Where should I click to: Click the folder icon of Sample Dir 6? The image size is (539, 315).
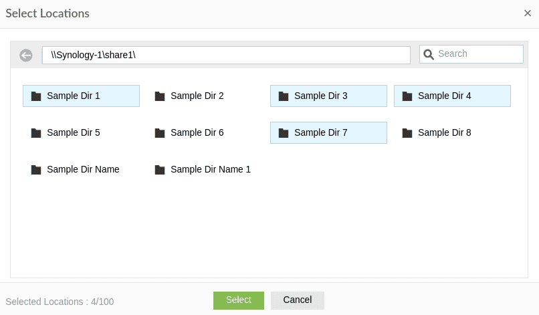[x=160, y=133]
